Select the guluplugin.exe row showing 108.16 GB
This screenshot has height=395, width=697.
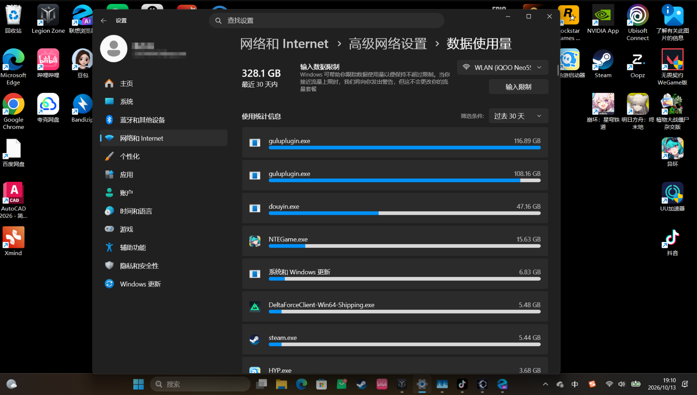coord(395,175)
